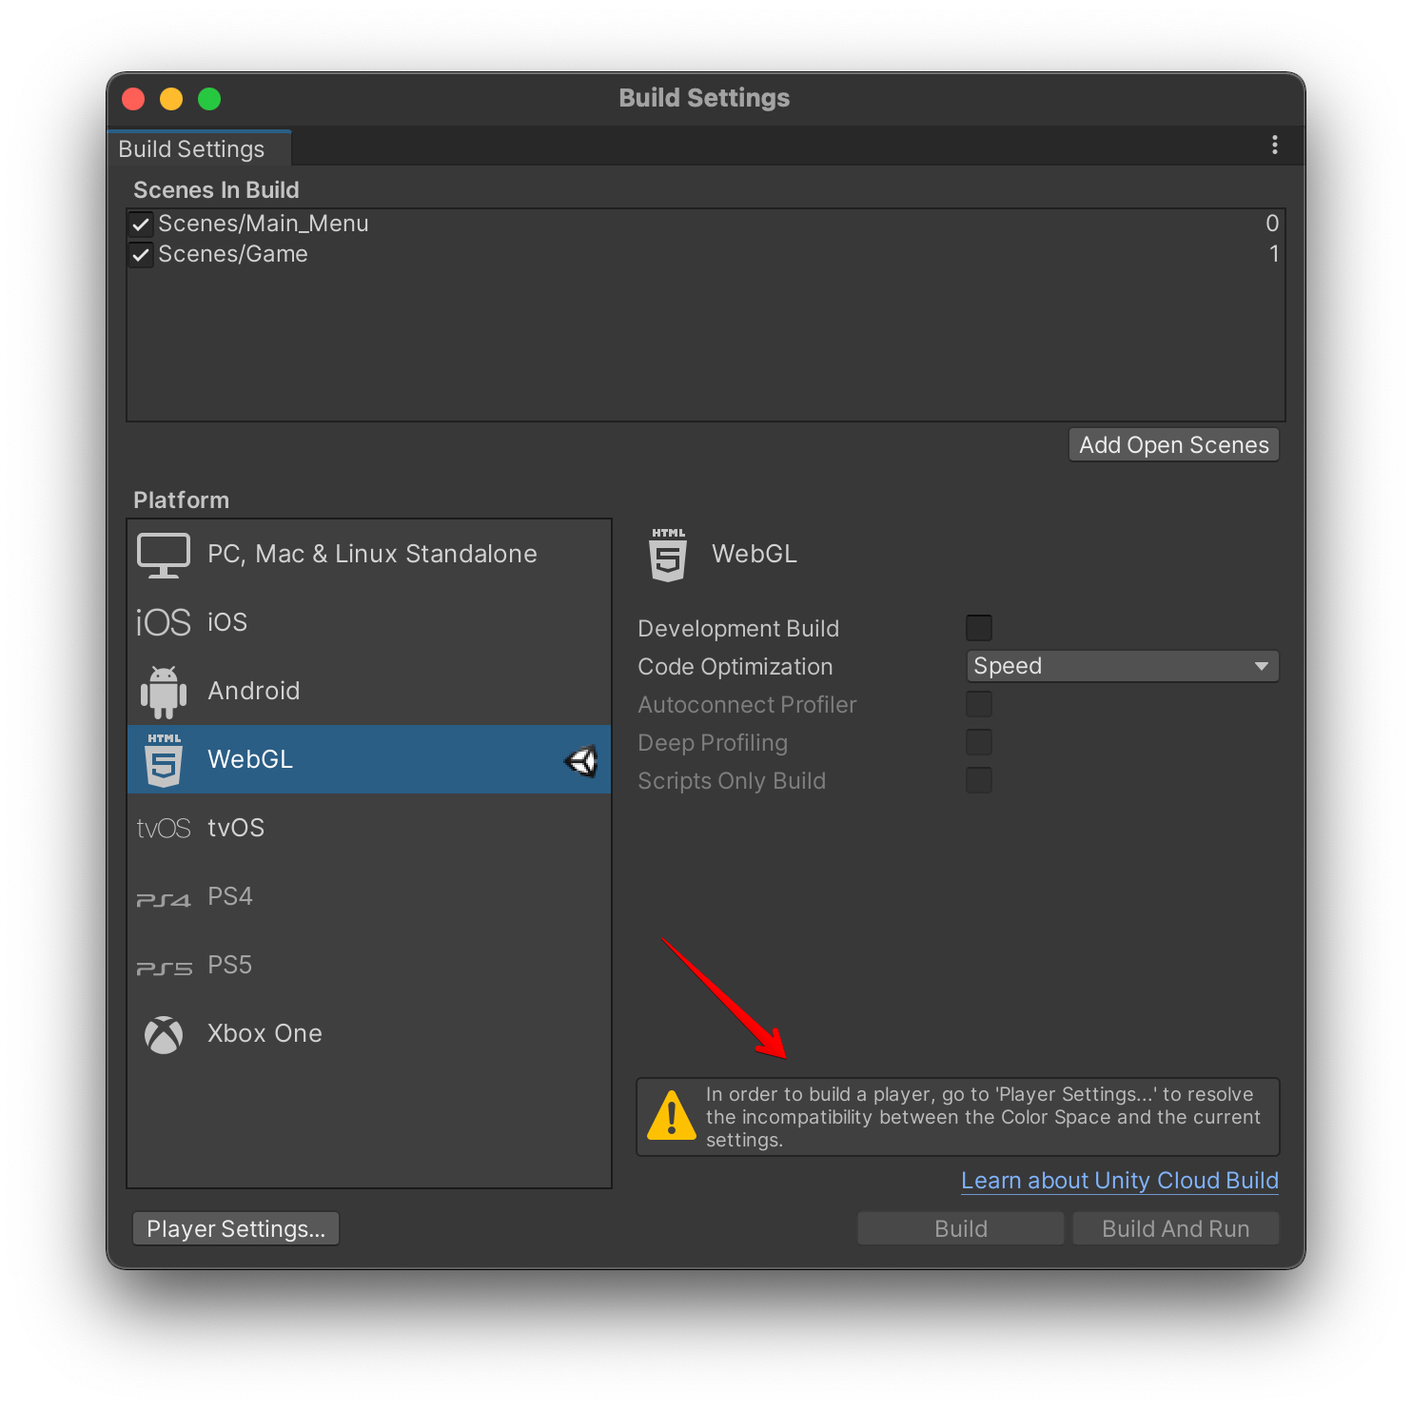Image resolution: width=1412 pixels, height=1410 pixels.
Task: Click scene index 0 of Main_Menu
Action: pos(1272,224)
